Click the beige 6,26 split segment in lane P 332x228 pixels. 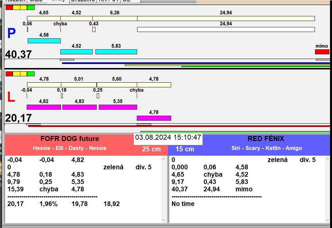coord(115,18)
